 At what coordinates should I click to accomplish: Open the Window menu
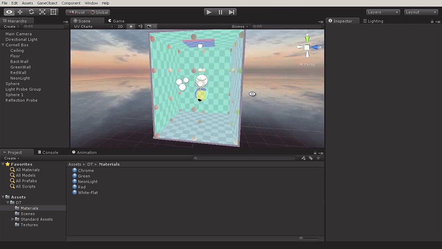click(91, 3)
